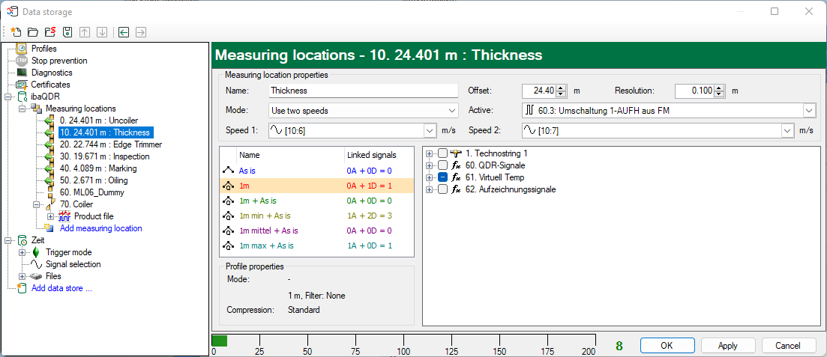
Task: Click the Resolution input field 0.100
Action: point(694,91)
